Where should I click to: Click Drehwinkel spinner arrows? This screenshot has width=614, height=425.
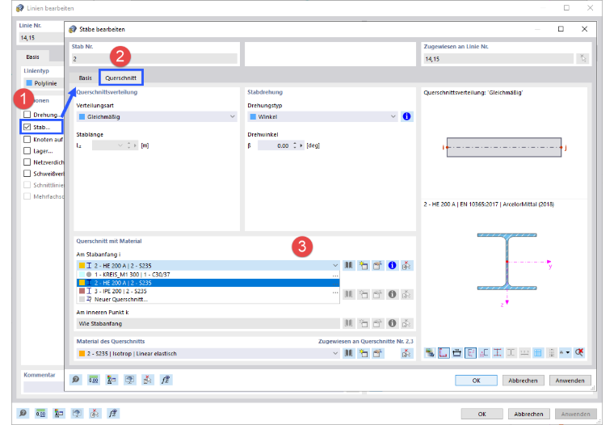tap(295, 145)
